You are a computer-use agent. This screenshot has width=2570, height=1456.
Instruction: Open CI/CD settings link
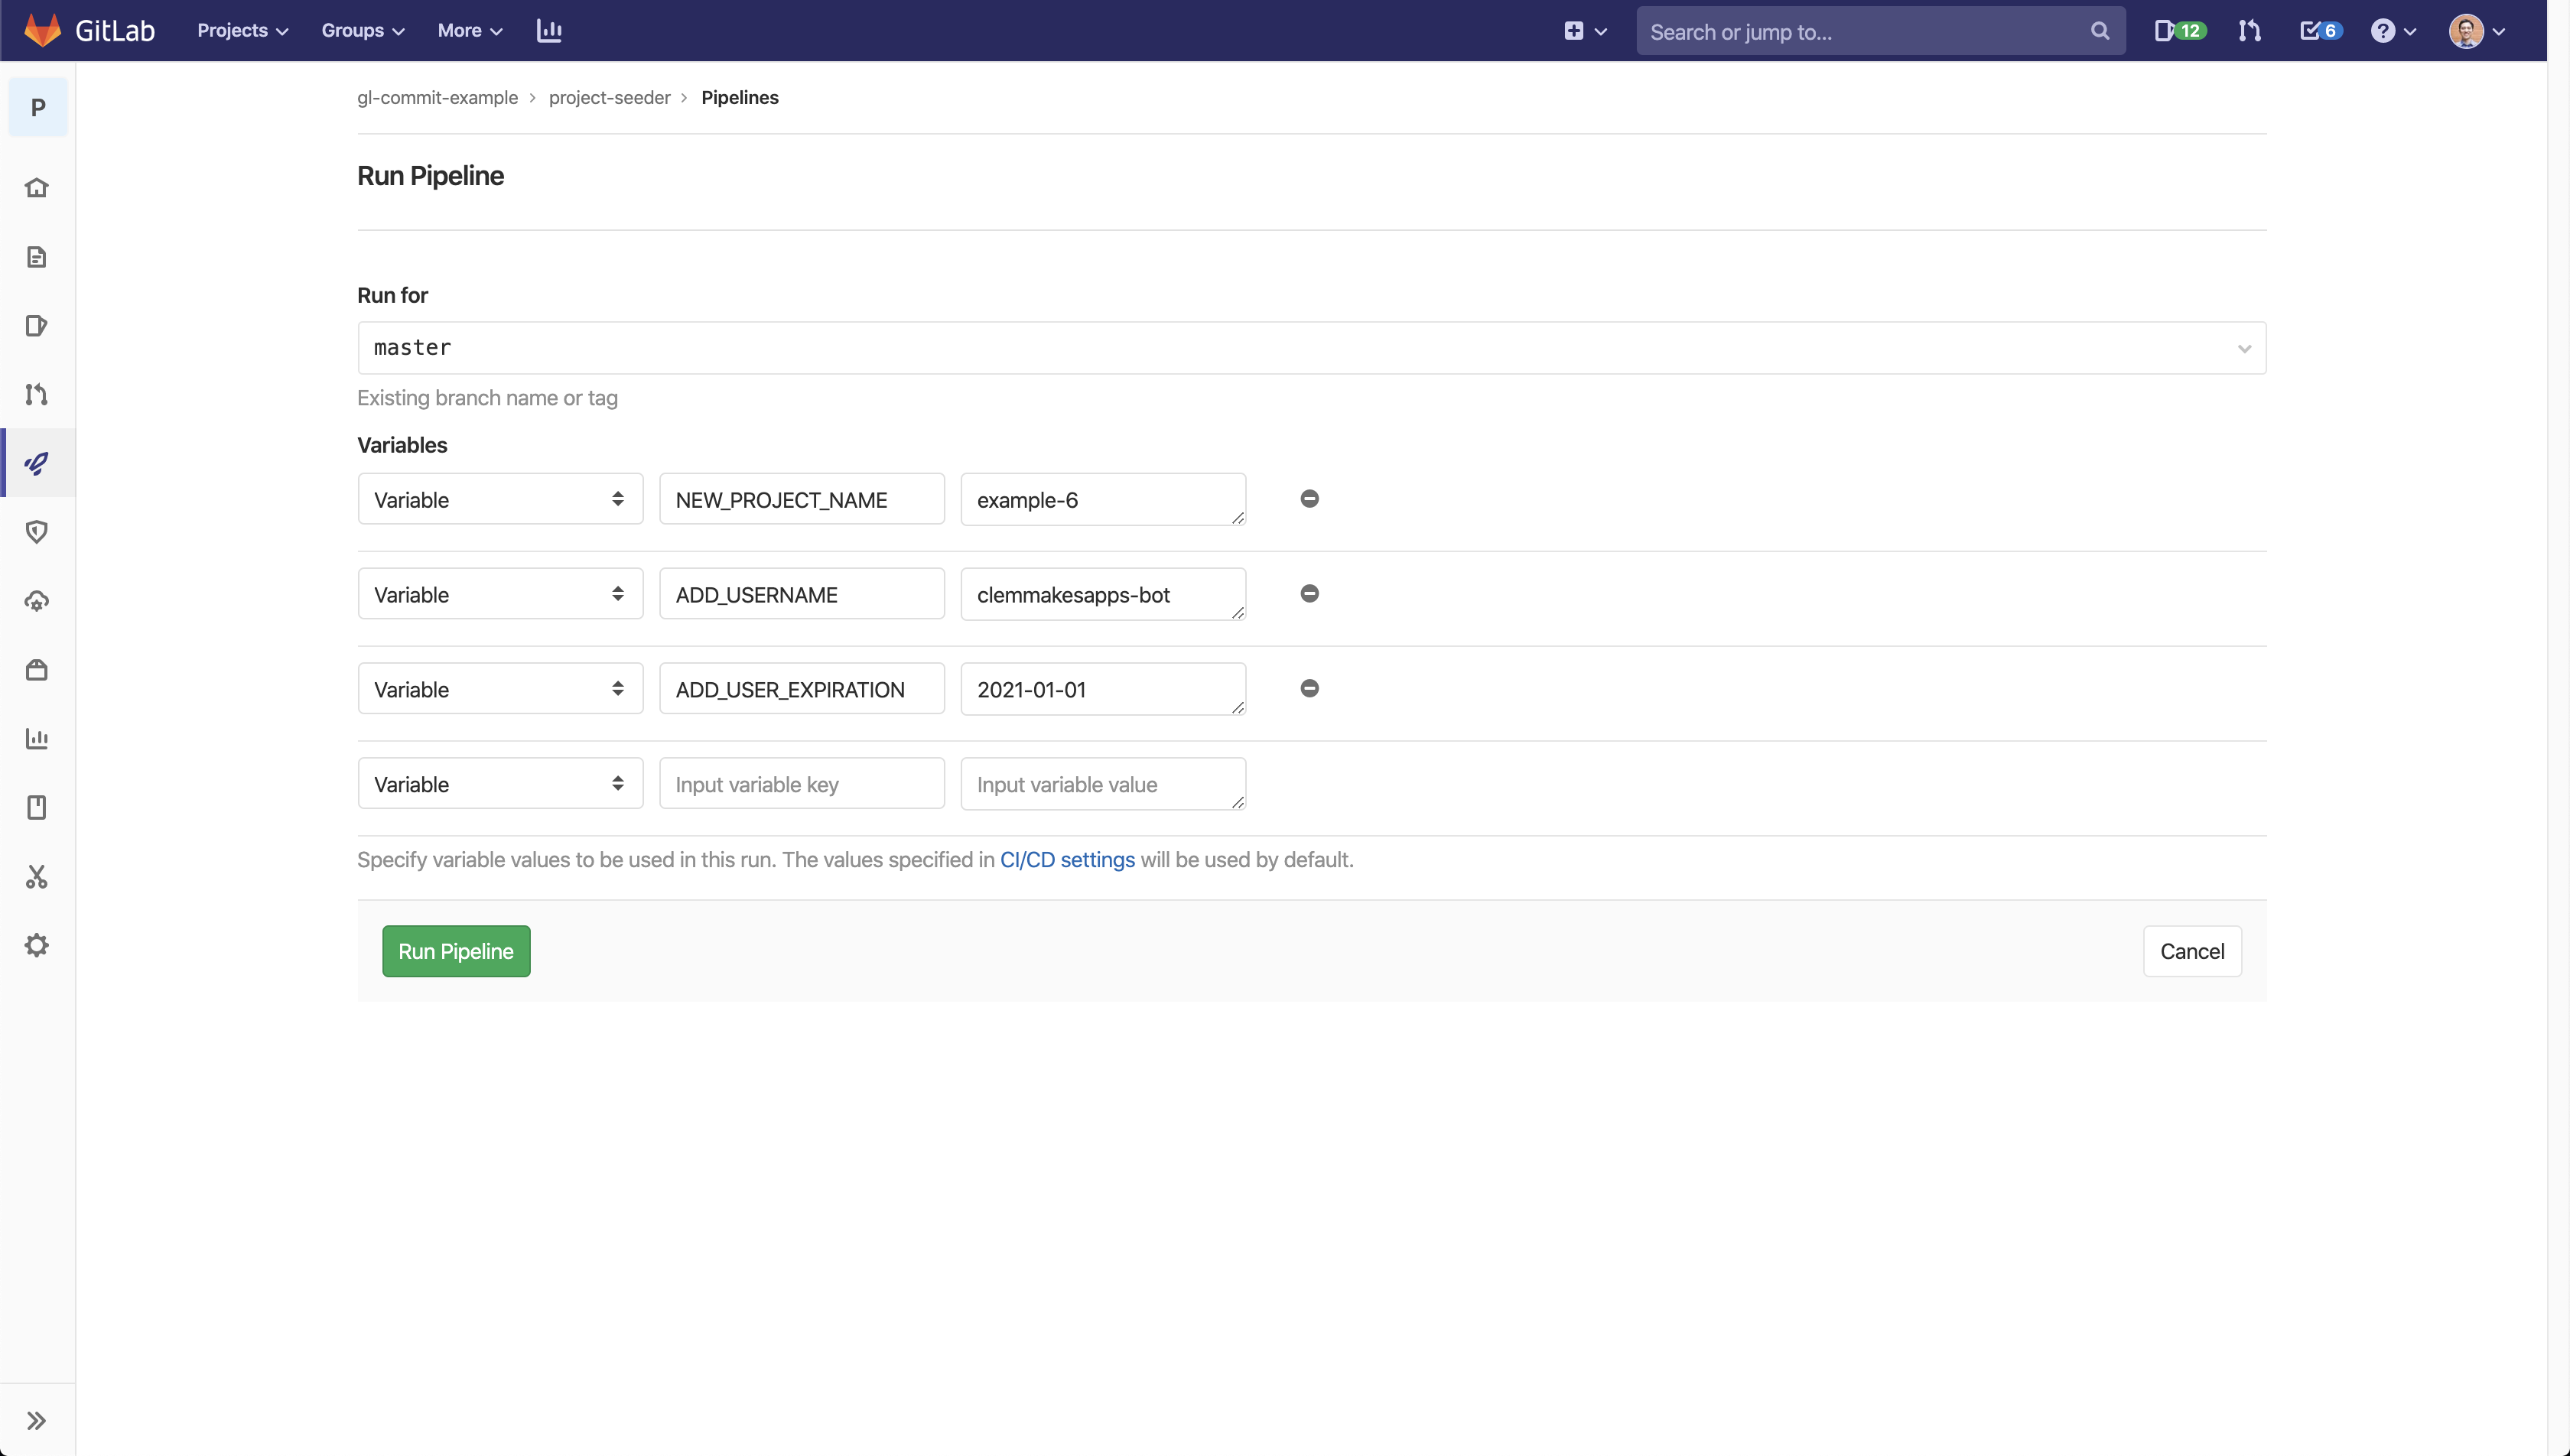click(1066, 860)
